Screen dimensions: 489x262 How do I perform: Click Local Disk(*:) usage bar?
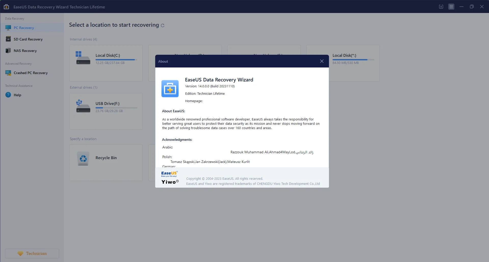click(x=353, y=60)
